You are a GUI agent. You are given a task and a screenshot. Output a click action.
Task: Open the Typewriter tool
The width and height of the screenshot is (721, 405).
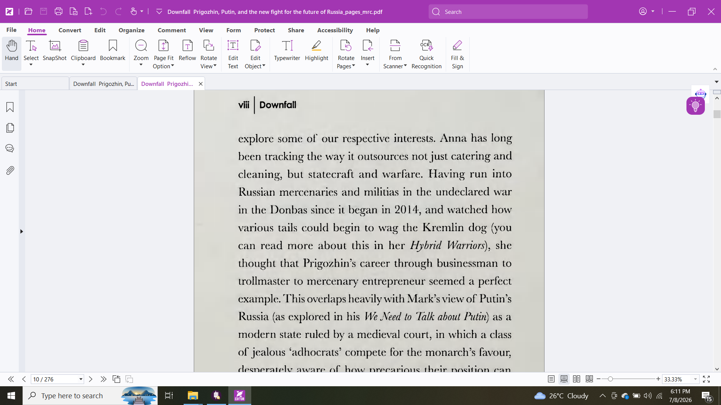[287, 51]
